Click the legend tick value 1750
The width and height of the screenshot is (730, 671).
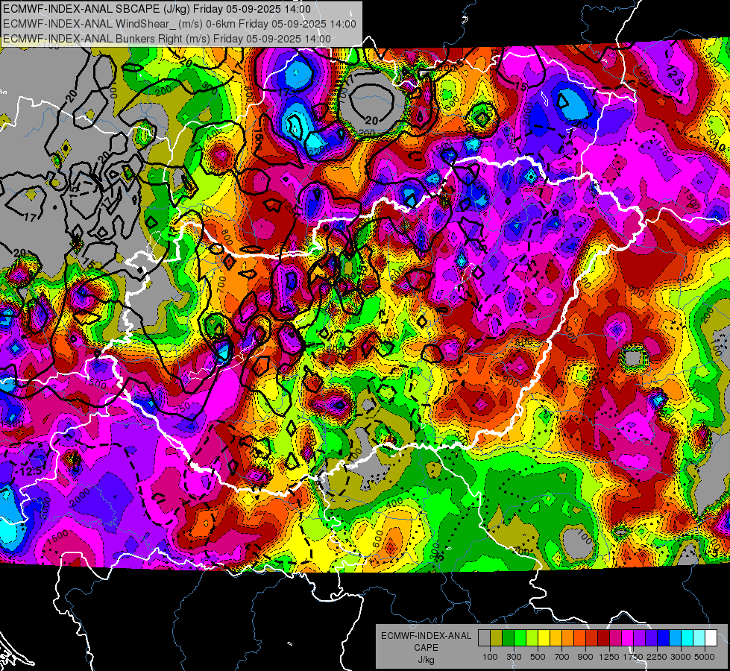(x=633, y=657)
